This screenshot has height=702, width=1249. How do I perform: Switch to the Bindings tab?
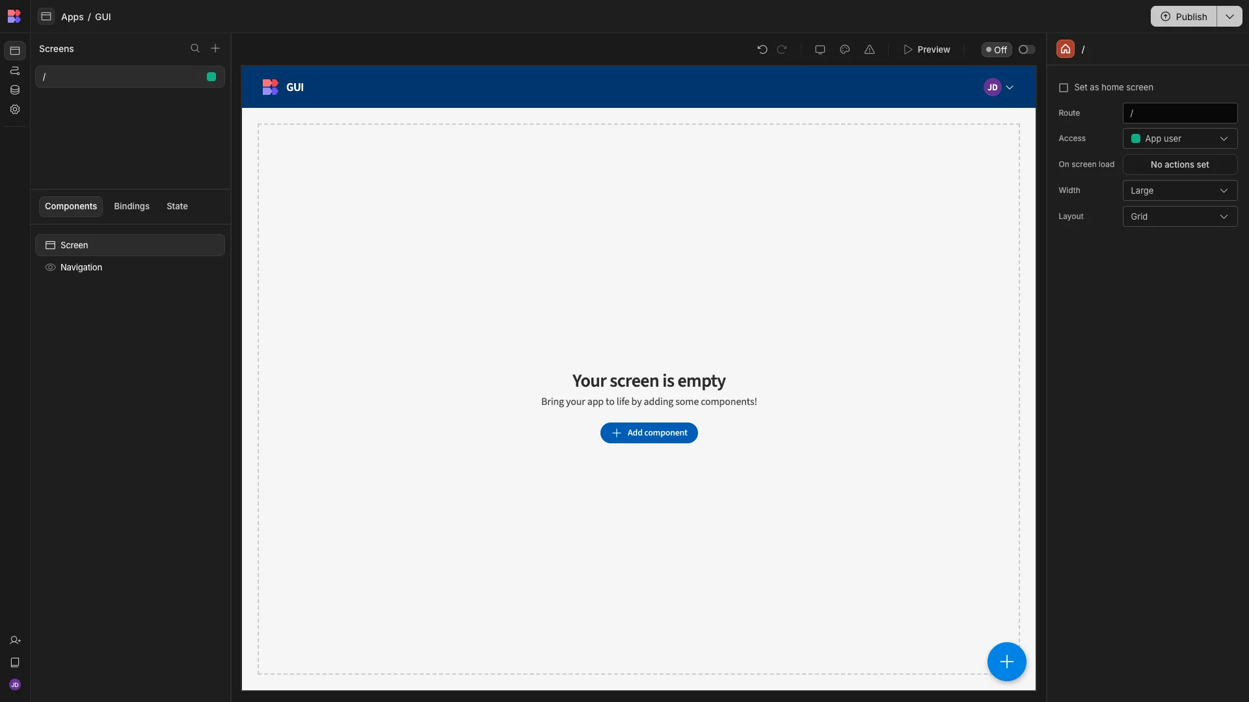(x=131, y=206)
